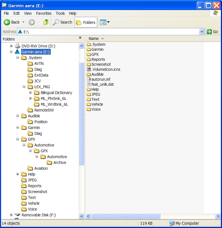Open the View menu

click(x=28, y=13)
